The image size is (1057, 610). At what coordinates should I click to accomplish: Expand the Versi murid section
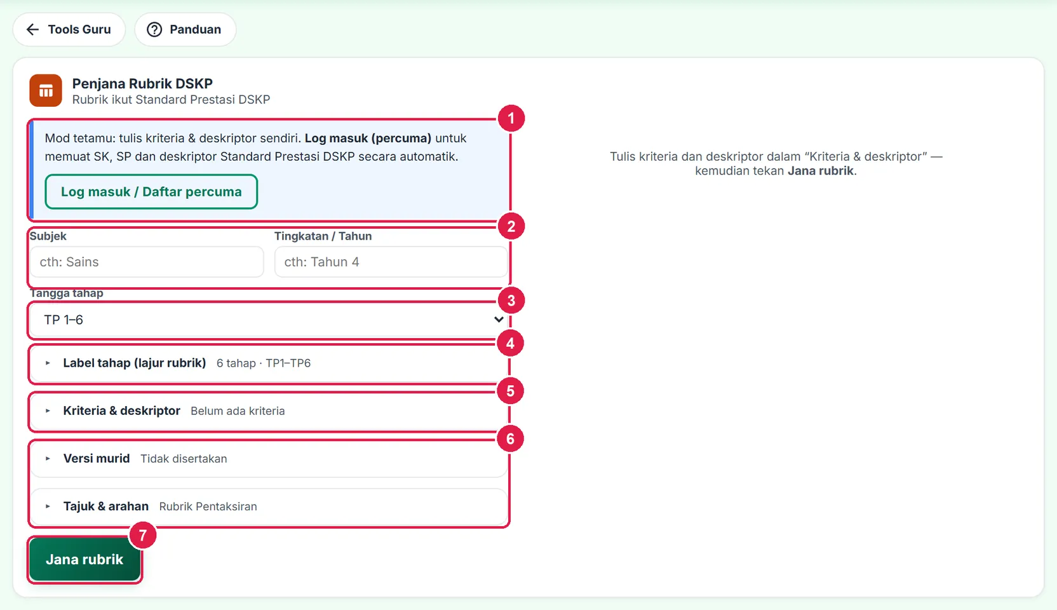(269, 459)
